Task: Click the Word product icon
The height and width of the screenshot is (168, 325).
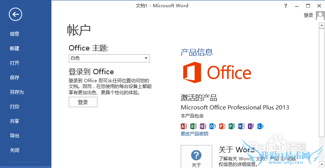Action: (241, 126)
